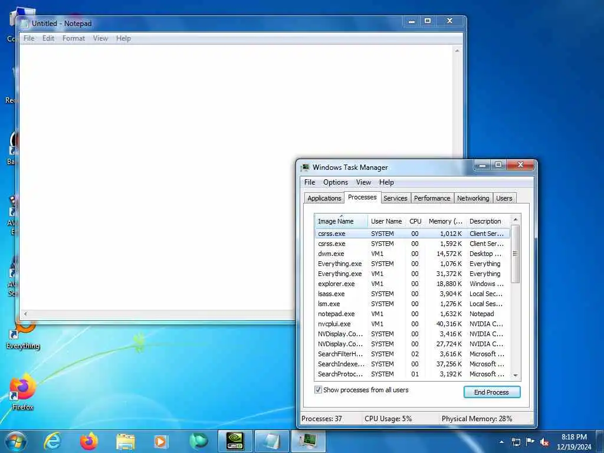The height and width of the screenshot is (453, 604).
Task: Click the network tray icon
Action: [516, 442]
